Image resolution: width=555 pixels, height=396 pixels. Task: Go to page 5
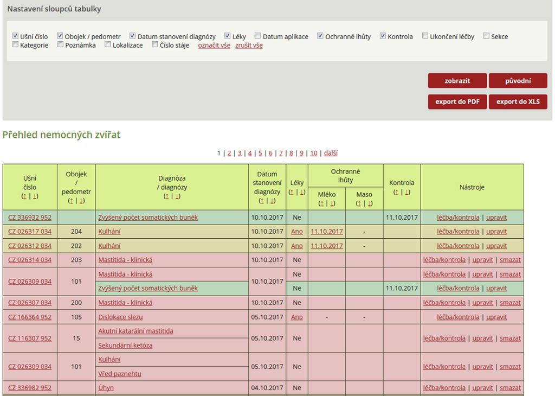(260, 153)
